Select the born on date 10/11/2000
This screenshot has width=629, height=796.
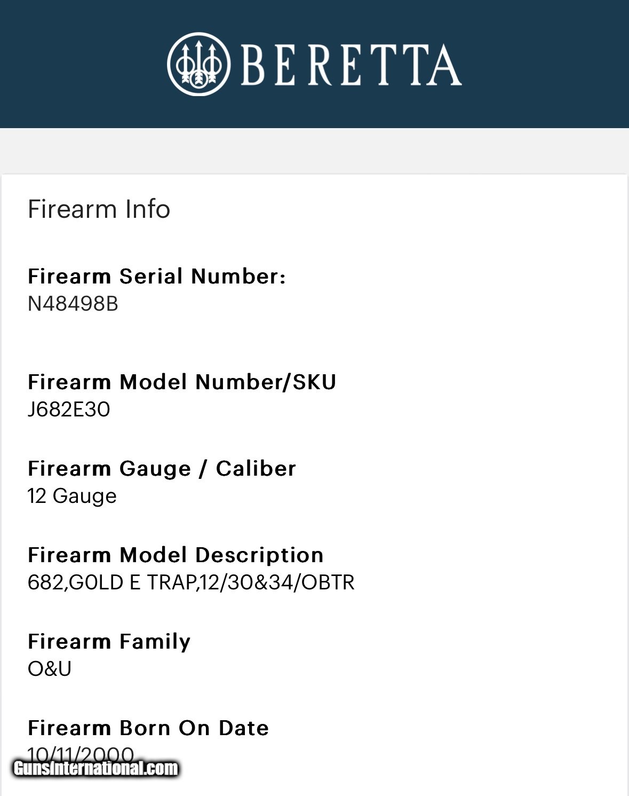click(x=80, y=752)
